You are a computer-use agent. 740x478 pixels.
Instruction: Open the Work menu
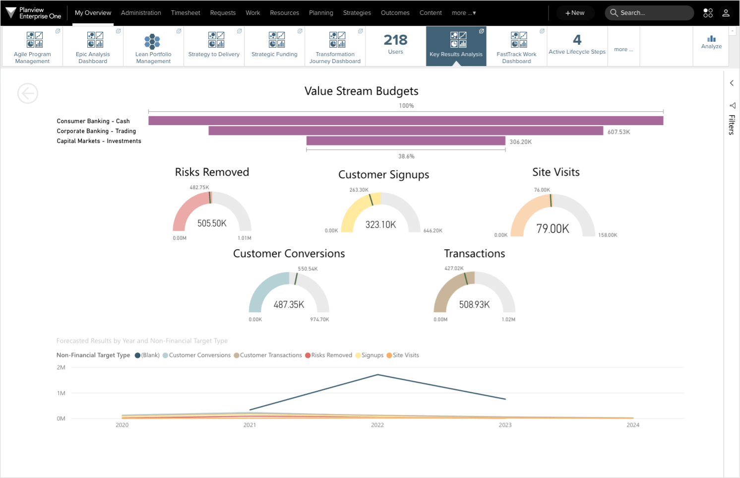pyautogui.click(x=253, y=13)
